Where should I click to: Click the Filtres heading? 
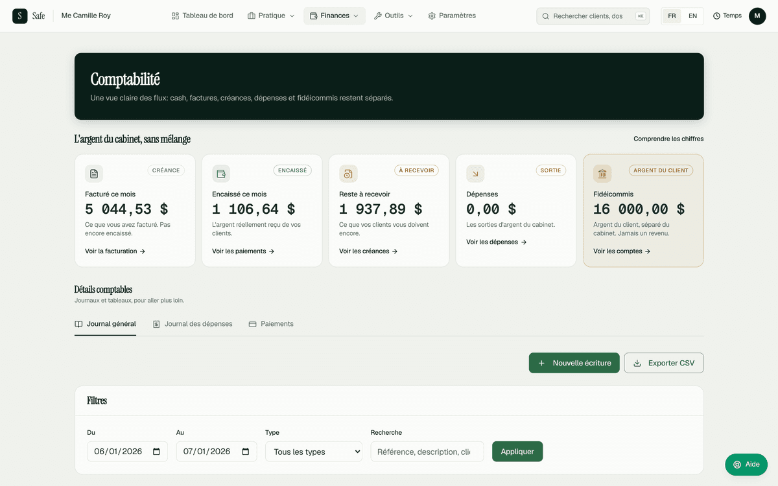[x=97, y=401]
